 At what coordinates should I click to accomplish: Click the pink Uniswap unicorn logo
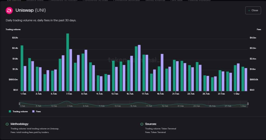click(x=9, y=10)
